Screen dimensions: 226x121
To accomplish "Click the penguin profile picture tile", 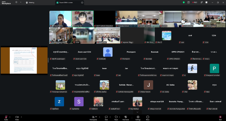I will tap(192, 69).
